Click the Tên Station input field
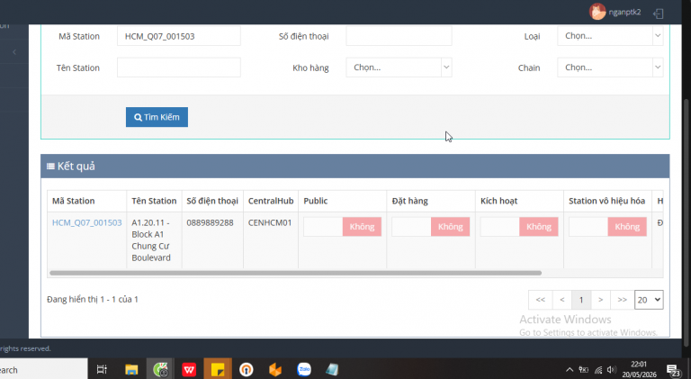Viewport: 691px width, 379px height. coord(179,68)
